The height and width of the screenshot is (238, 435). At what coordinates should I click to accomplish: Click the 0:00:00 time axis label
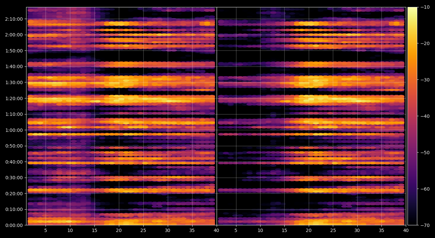click(14, 225)
